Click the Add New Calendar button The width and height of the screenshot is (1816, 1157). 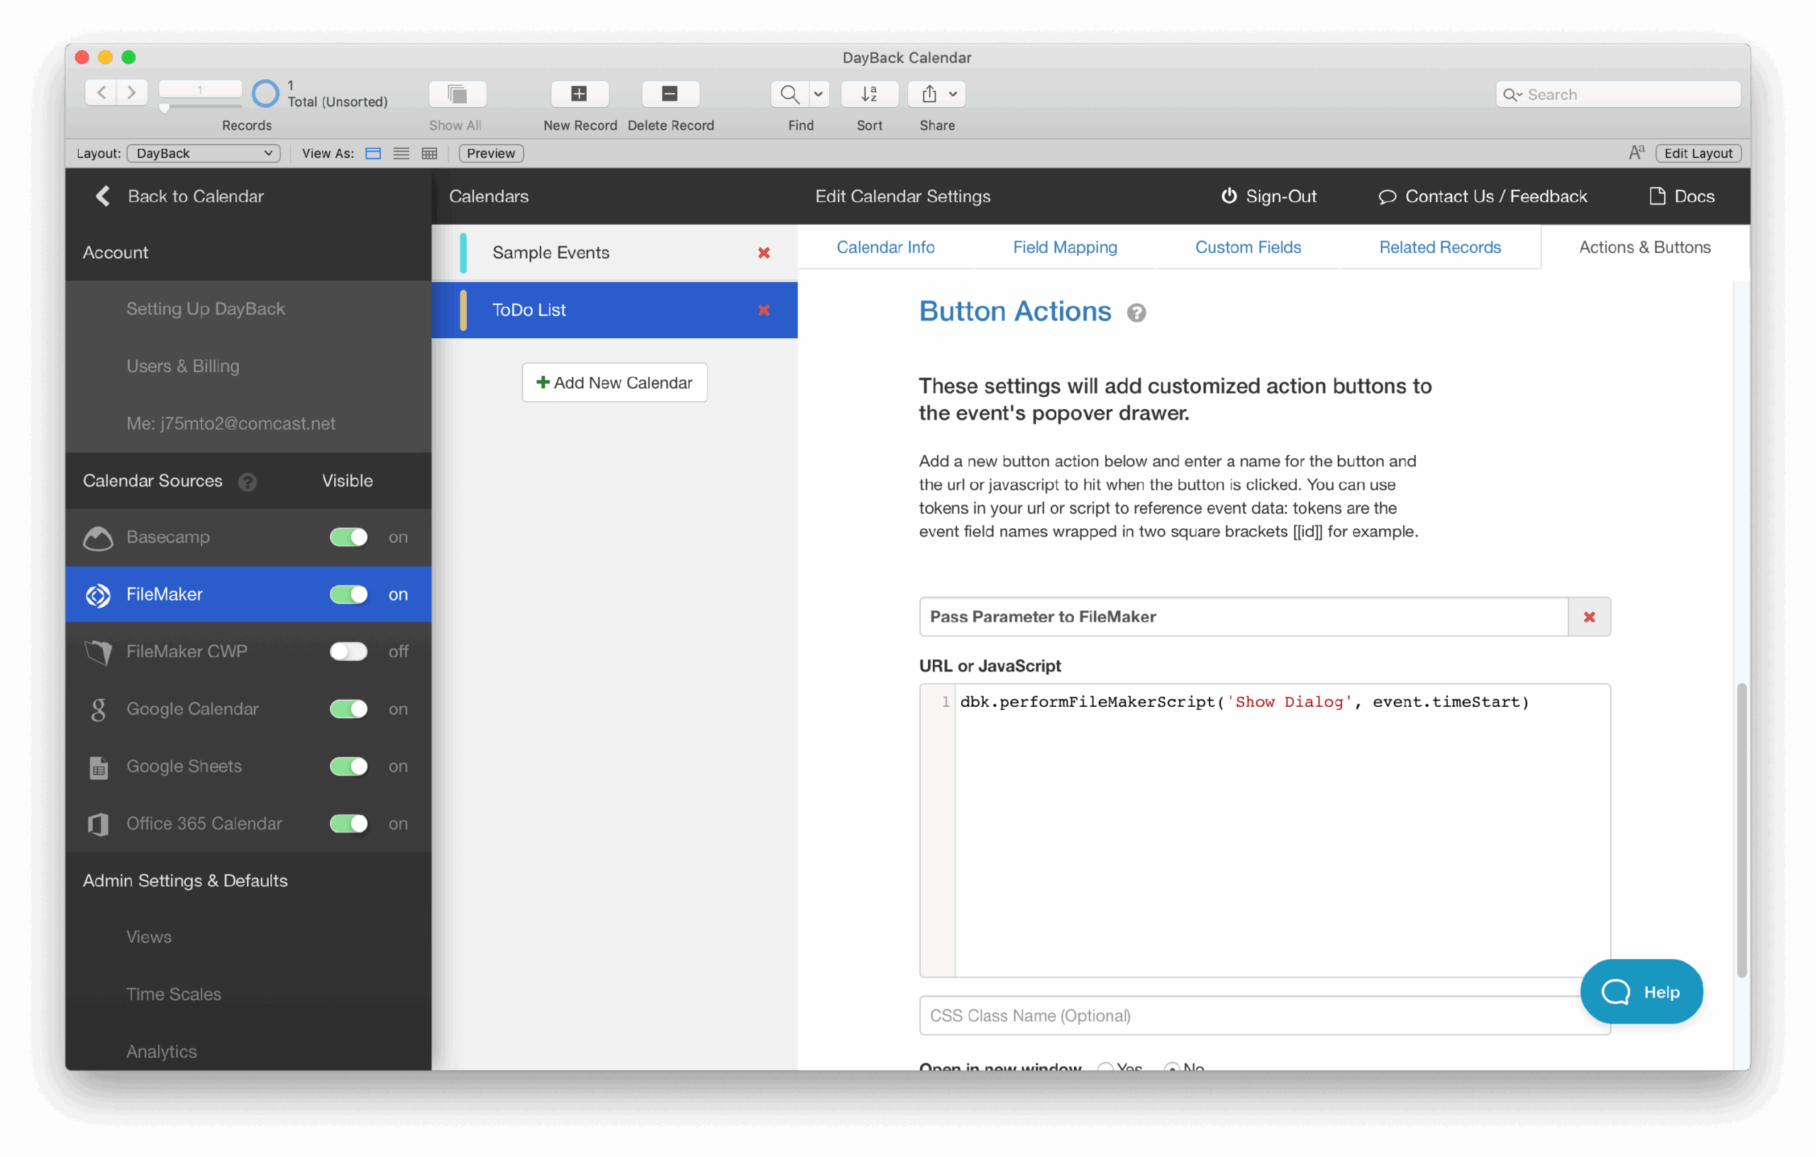point(614,382)
